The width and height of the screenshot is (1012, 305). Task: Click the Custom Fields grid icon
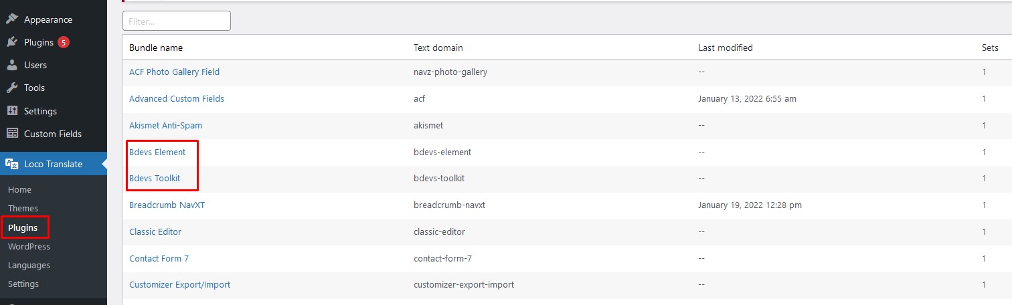tap(12, 134)
